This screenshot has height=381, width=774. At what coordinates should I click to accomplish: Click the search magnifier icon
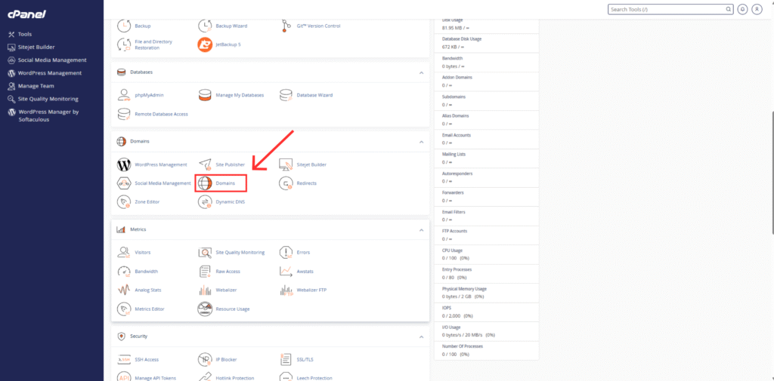point(729,9)
